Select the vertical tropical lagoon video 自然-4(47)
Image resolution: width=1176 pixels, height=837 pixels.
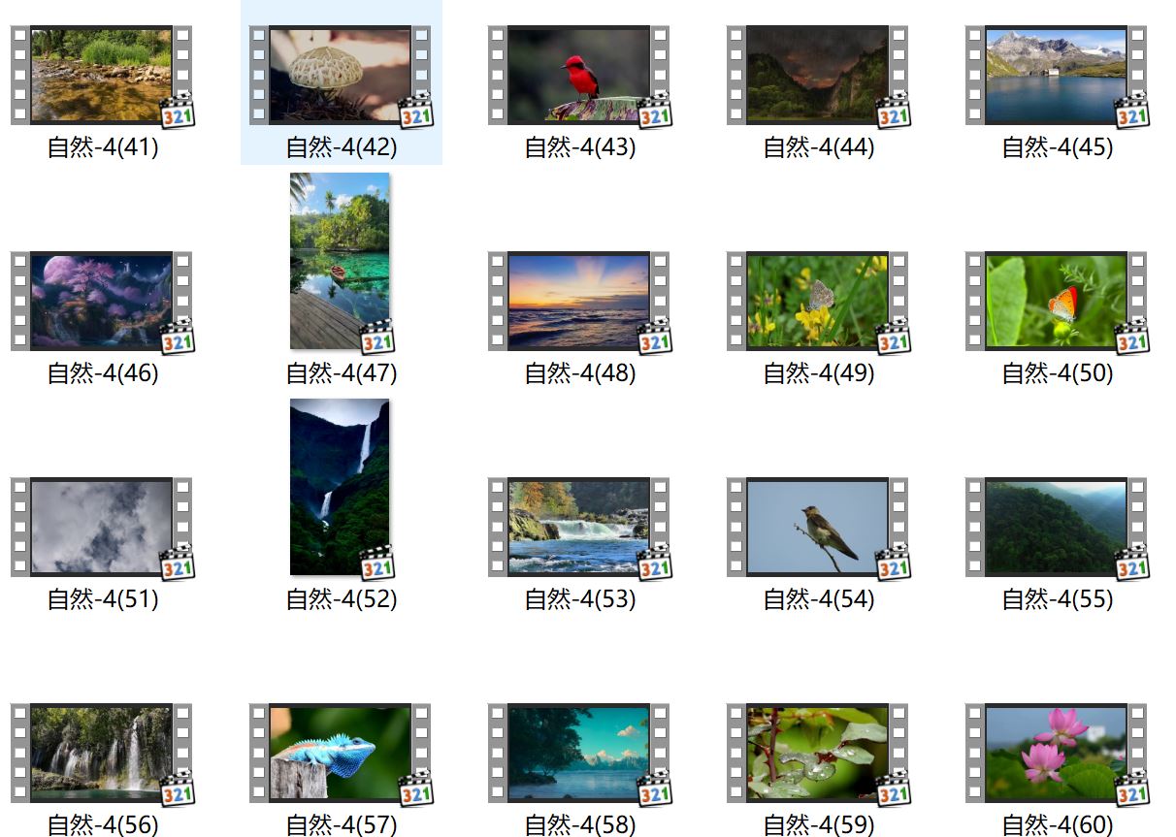[340, 260]
